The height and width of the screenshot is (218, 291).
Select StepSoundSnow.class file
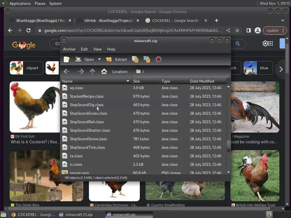[x=144, y=139]
